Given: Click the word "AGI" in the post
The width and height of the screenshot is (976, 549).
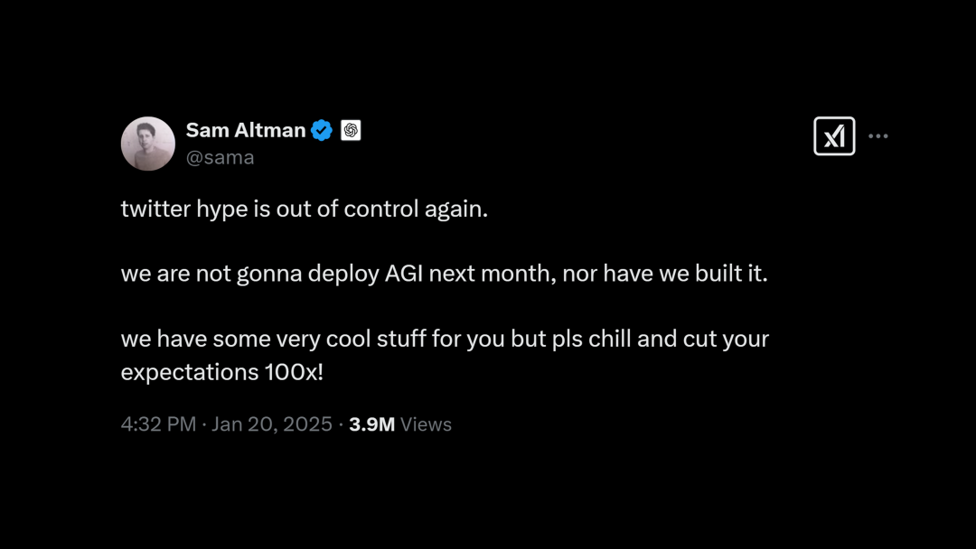Looking at the screenshot, I should point(404,274).
